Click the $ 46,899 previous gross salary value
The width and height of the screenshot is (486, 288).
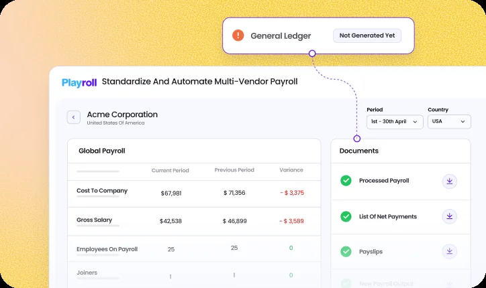(235, 221)
